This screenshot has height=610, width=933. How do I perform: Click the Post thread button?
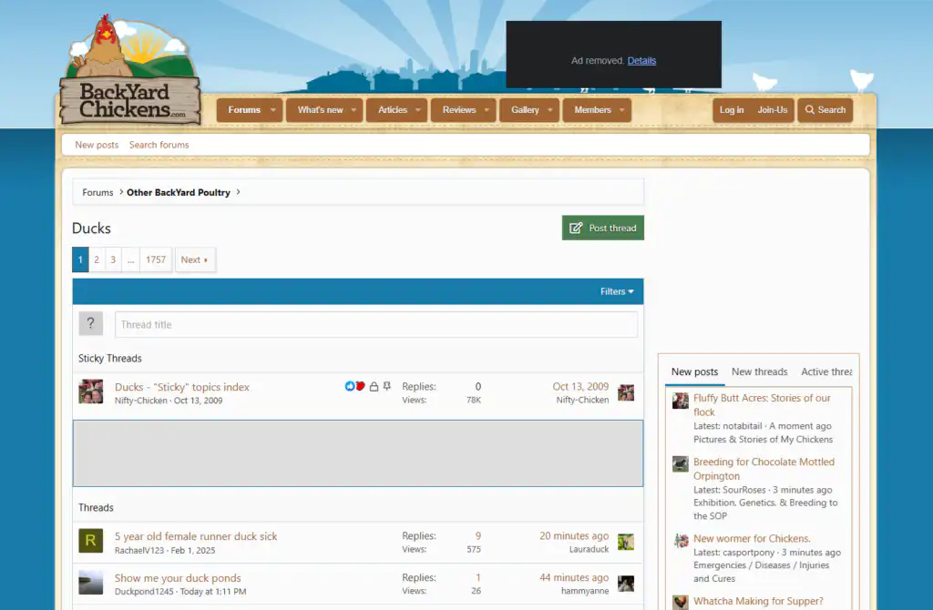603,228
